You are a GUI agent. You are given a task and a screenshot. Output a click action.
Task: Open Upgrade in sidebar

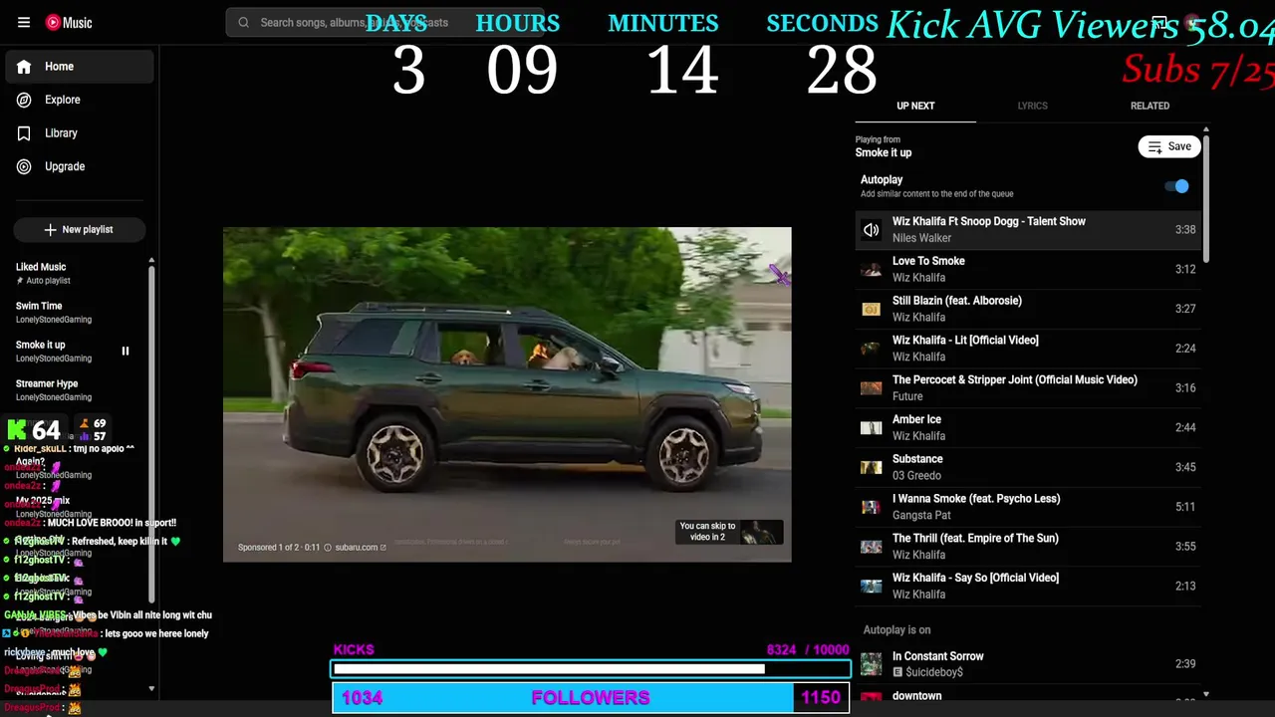pyautogui.click(x=80, y=166)
